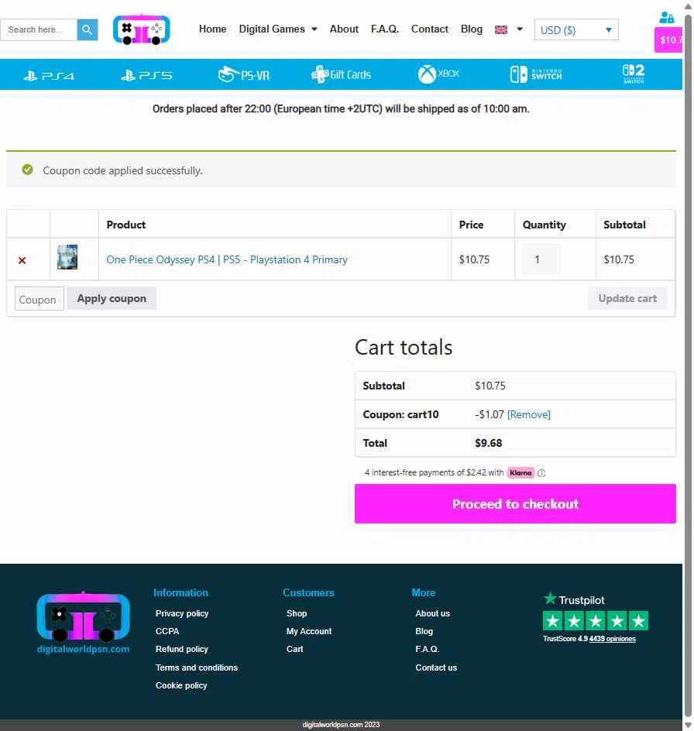Click the One Piece Odyssey product thumbnail
Image resolution: width=694 pixels, height=731 pixels.
tap(67, 257)
